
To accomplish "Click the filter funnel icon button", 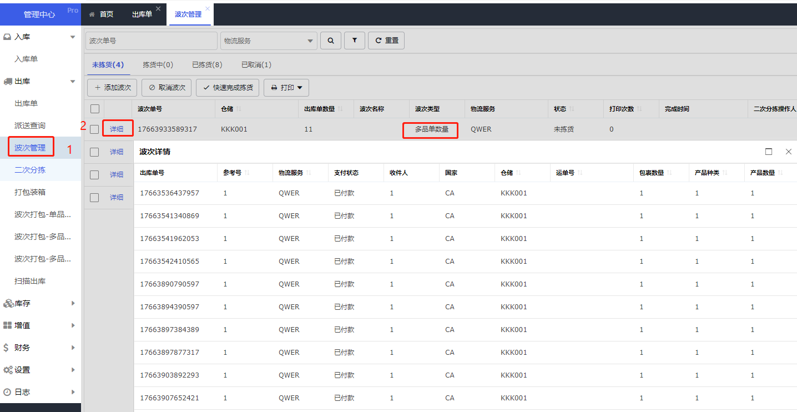I will (355, 41).
